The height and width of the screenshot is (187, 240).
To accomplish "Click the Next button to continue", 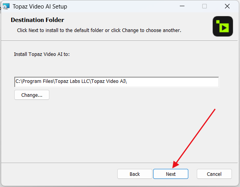I will 171,174.
